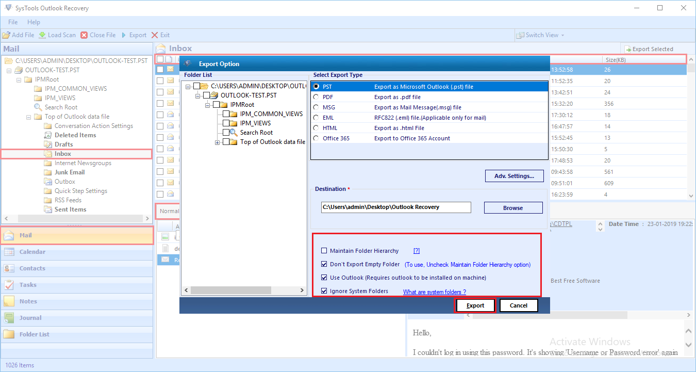Click the Export button in dialog
This screenshot has width=696, height=372.
point(475,305)
